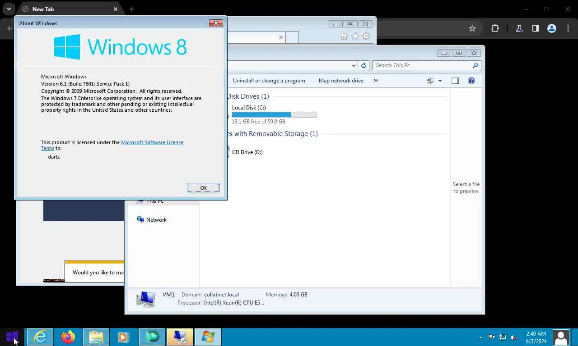Screen dimensions: 578x346
Task: Open File Explorer taskbar icon
Action: tap(96, 337)
